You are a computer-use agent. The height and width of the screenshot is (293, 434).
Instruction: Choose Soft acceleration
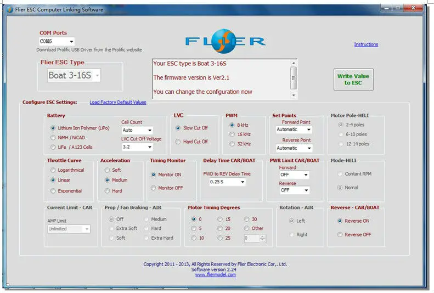click(x=106, y=170)
